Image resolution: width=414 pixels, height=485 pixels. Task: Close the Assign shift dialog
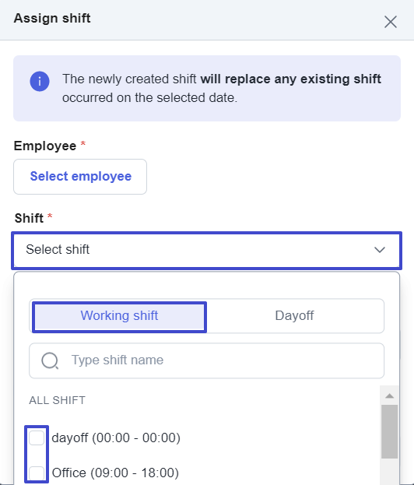[391, 22]
